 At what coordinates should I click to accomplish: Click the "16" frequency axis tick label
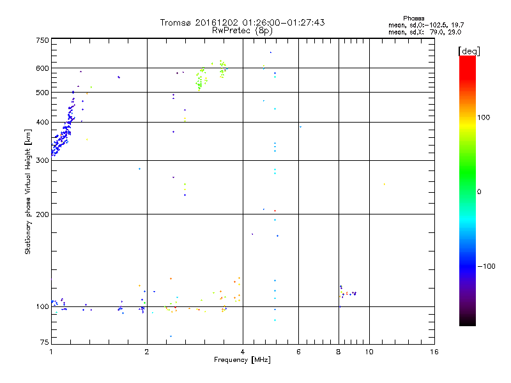click(434, 352)
